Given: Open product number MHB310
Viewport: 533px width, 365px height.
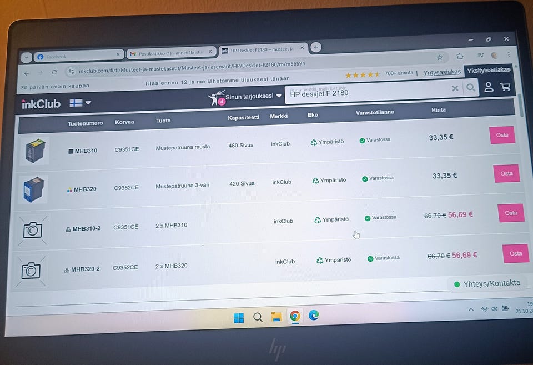Looking at the screenshot, I should [86, 151].
